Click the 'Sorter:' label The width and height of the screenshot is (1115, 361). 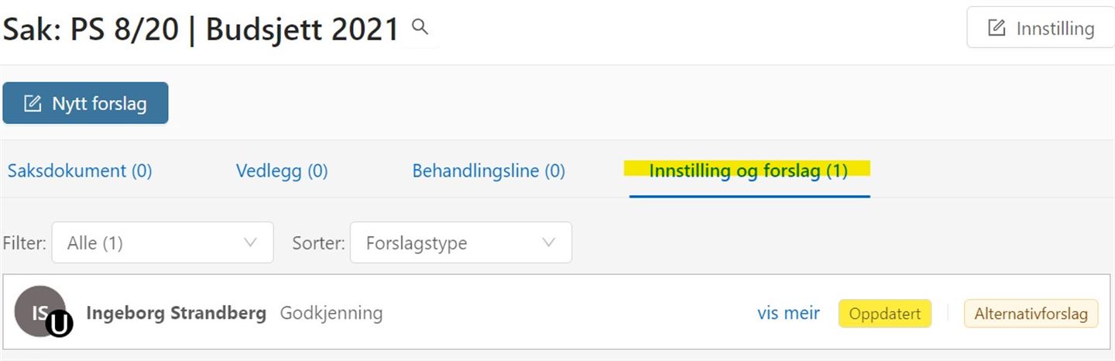[x=318, y=242]
